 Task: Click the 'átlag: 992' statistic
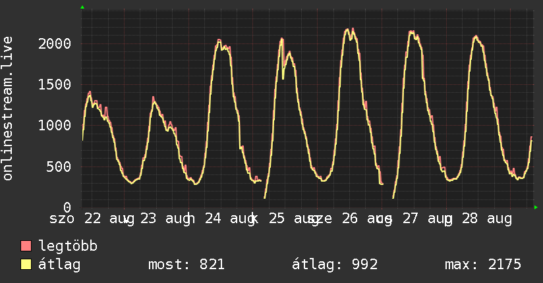click(335, 265)
